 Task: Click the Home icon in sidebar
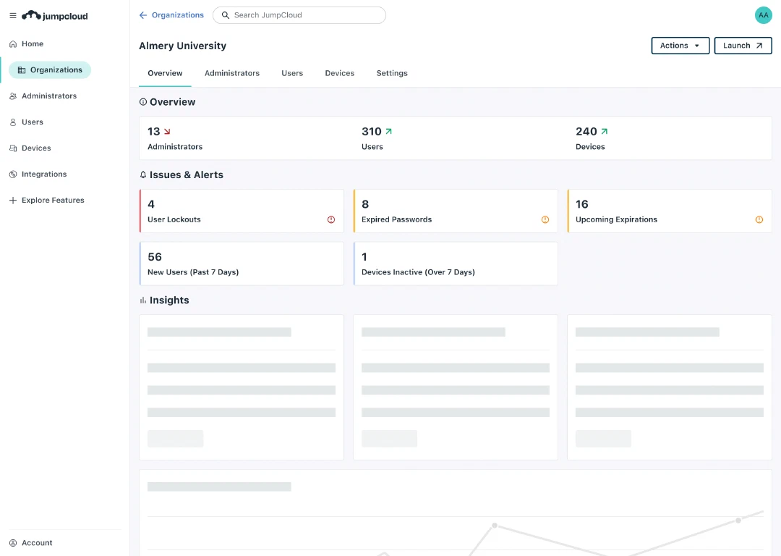(13, 44)
